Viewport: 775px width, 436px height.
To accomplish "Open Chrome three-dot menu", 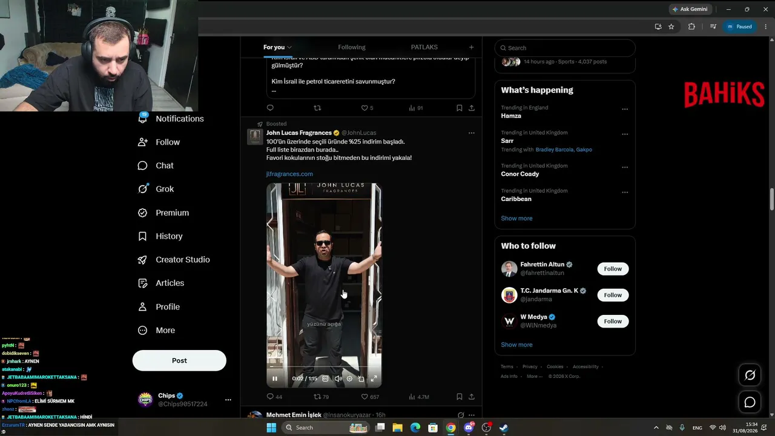I will [x=766, y=27].
